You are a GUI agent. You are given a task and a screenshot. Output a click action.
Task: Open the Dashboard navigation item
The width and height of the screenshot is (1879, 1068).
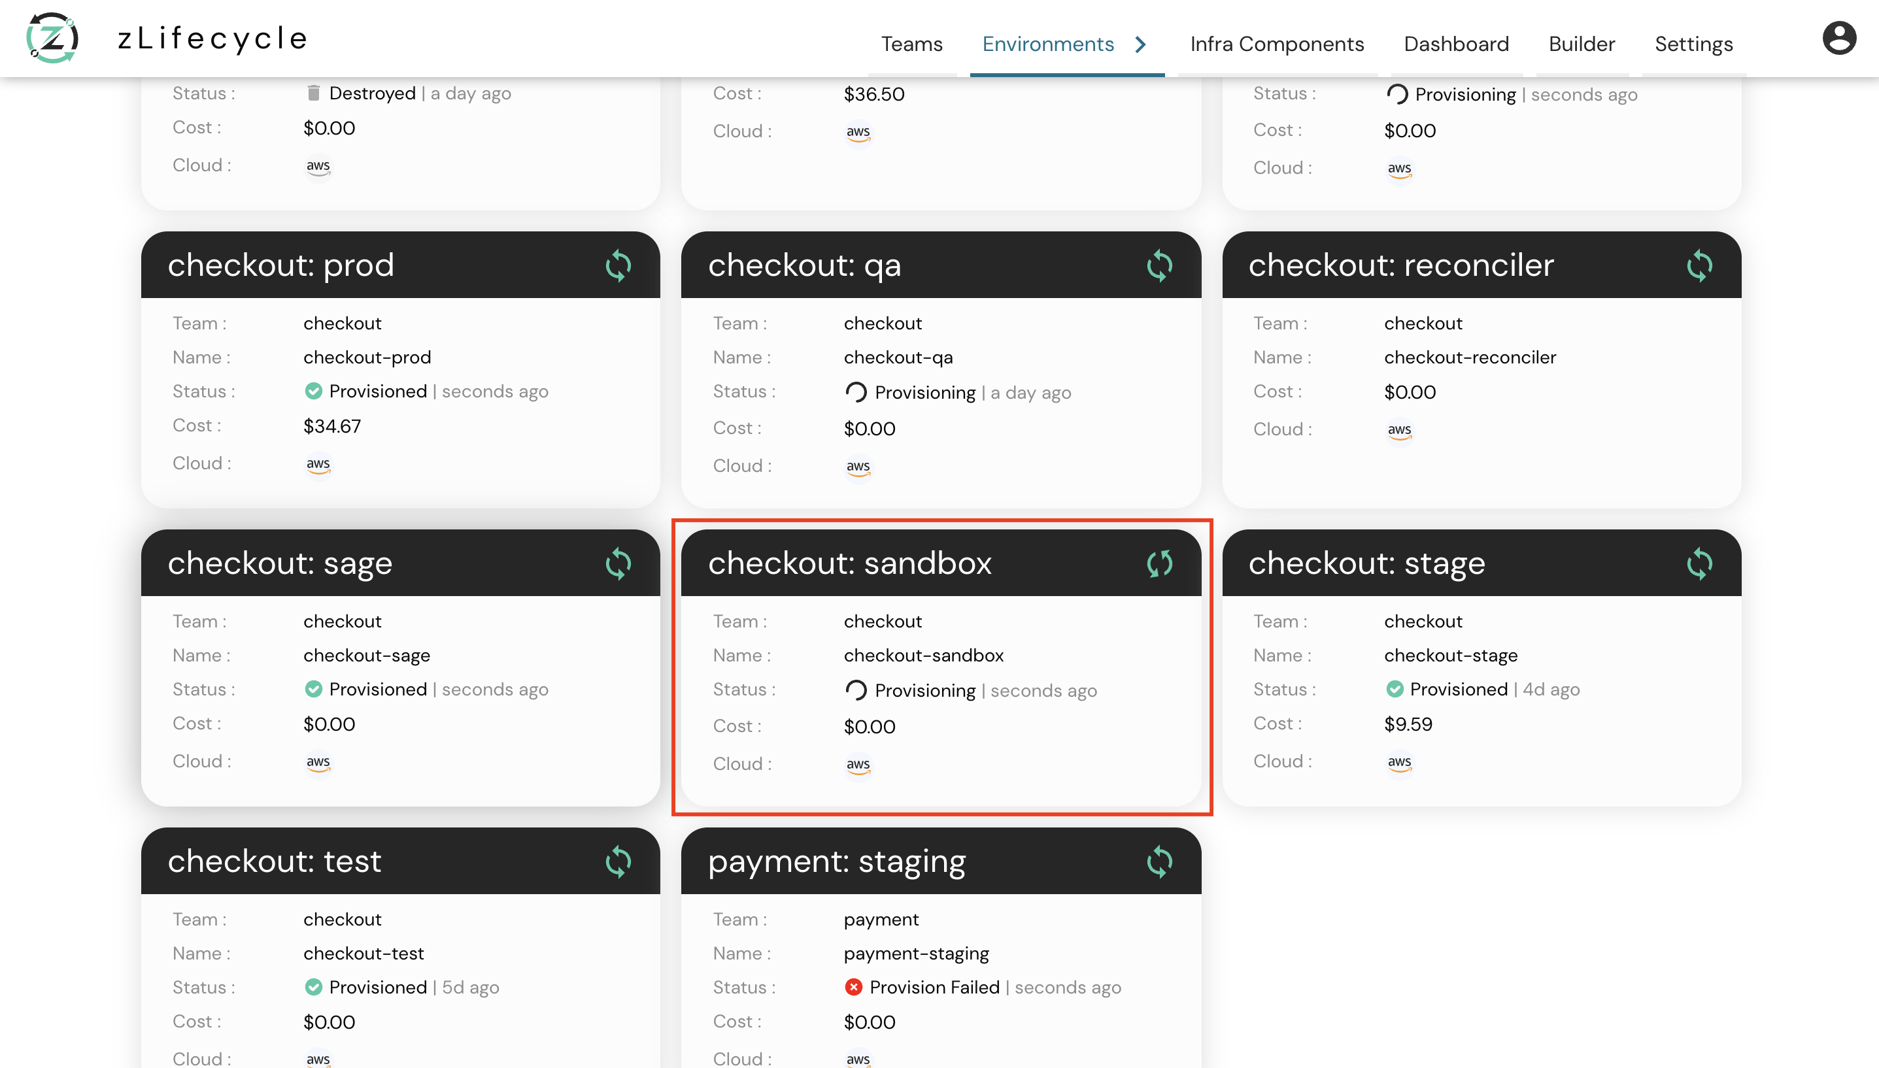coord(1457,44)
